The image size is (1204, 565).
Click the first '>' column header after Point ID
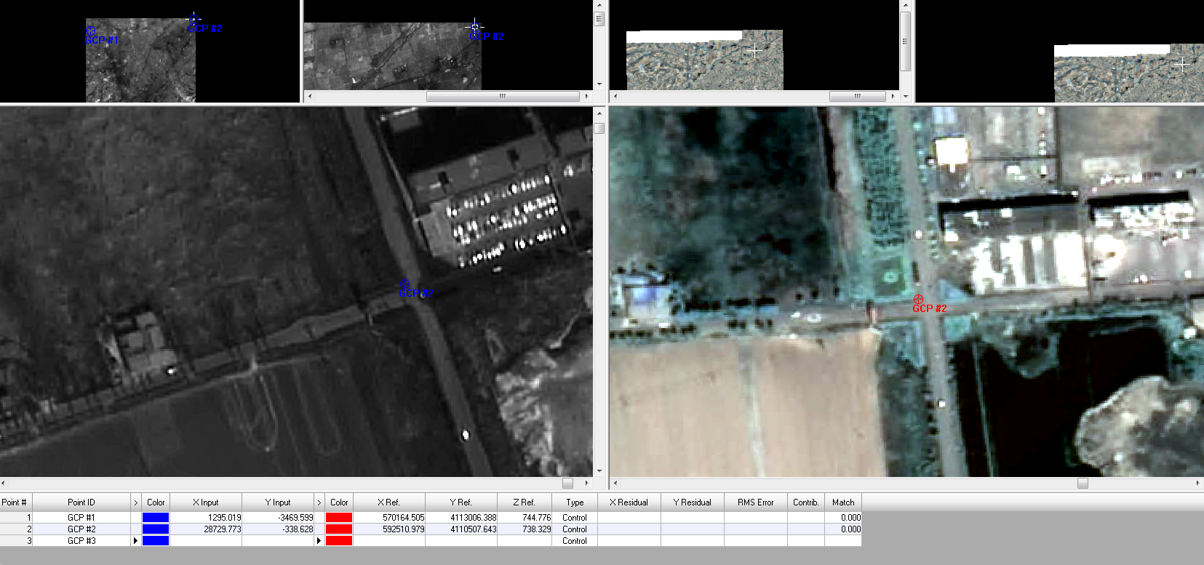[x=135, y=502]
